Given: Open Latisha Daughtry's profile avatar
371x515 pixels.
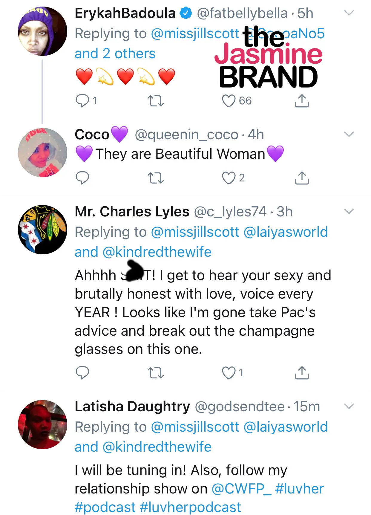Looking at the screenshot, I should (x=42, y=424).
